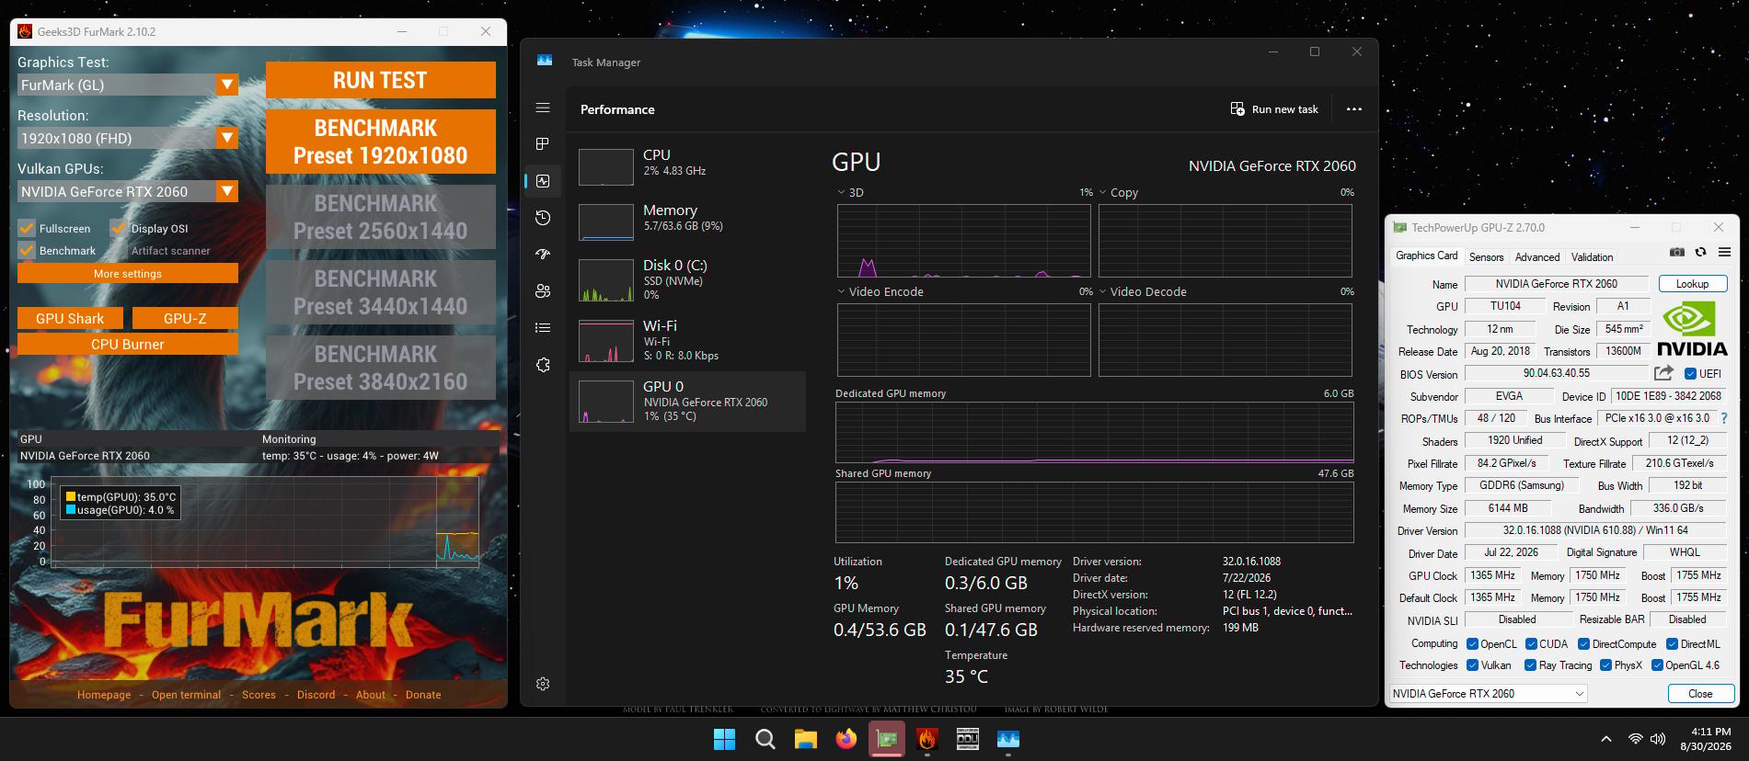Open File Explorer from the taskbar
Viewport: 1749px width, 761px height.
tap(806, 739)
